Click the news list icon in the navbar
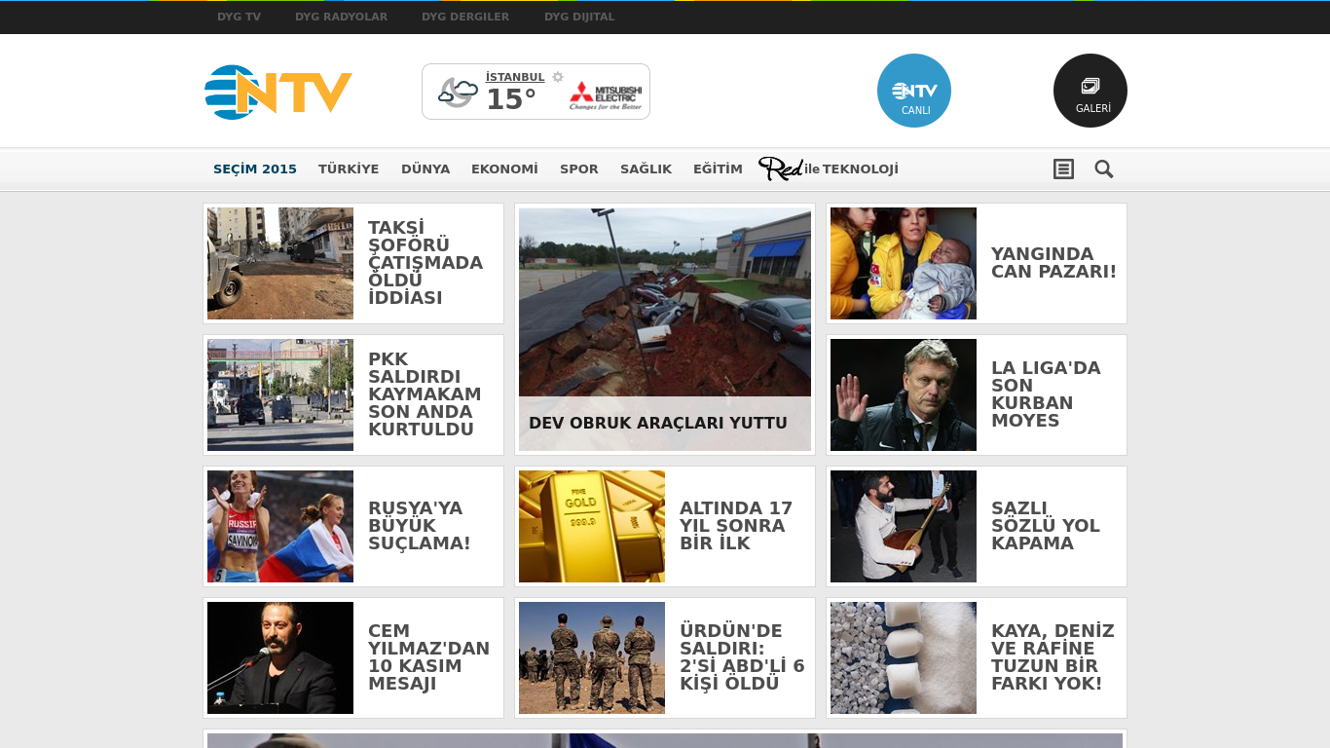 [x=1063, y=168]
